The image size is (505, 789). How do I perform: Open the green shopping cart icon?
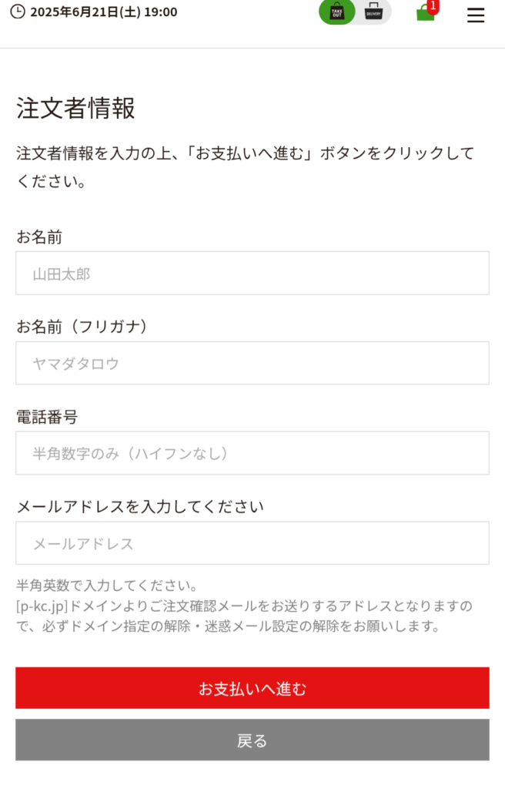(425, 12)
